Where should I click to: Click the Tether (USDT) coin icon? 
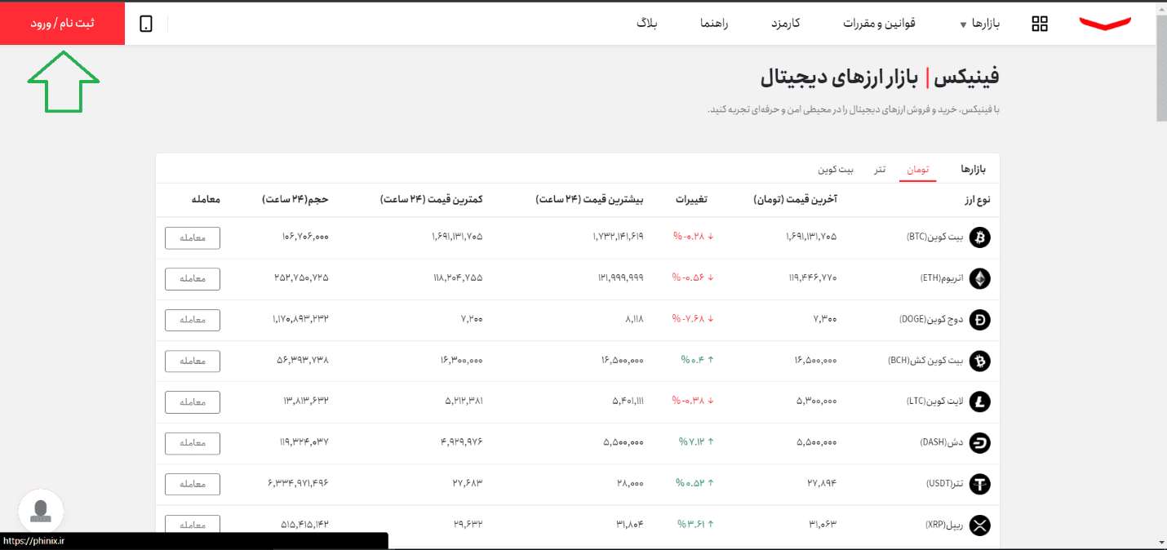[979, 484]
